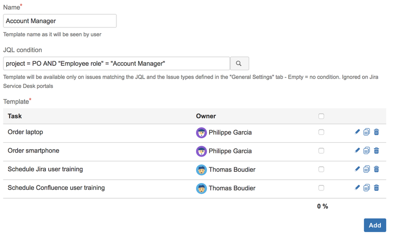
Task: Check the Order laptop checkbox
Action: click(x=321, y=132)
